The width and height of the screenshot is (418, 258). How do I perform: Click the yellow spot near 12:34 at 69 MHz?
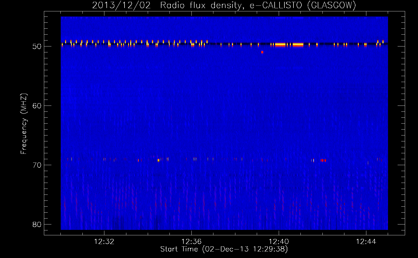(158, 160)
